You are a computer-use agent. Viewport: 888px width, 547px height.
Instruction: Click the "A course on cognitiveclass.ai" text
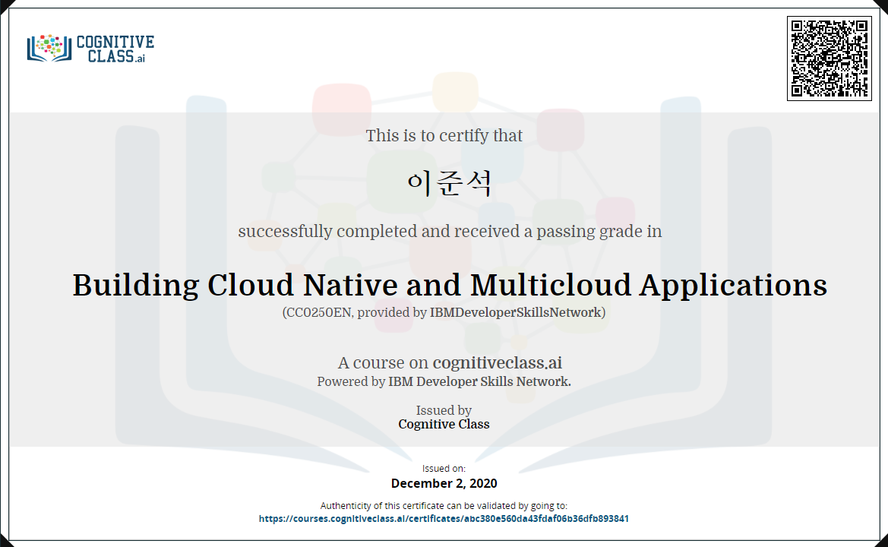pyautogui.click(x=450, y=362)
